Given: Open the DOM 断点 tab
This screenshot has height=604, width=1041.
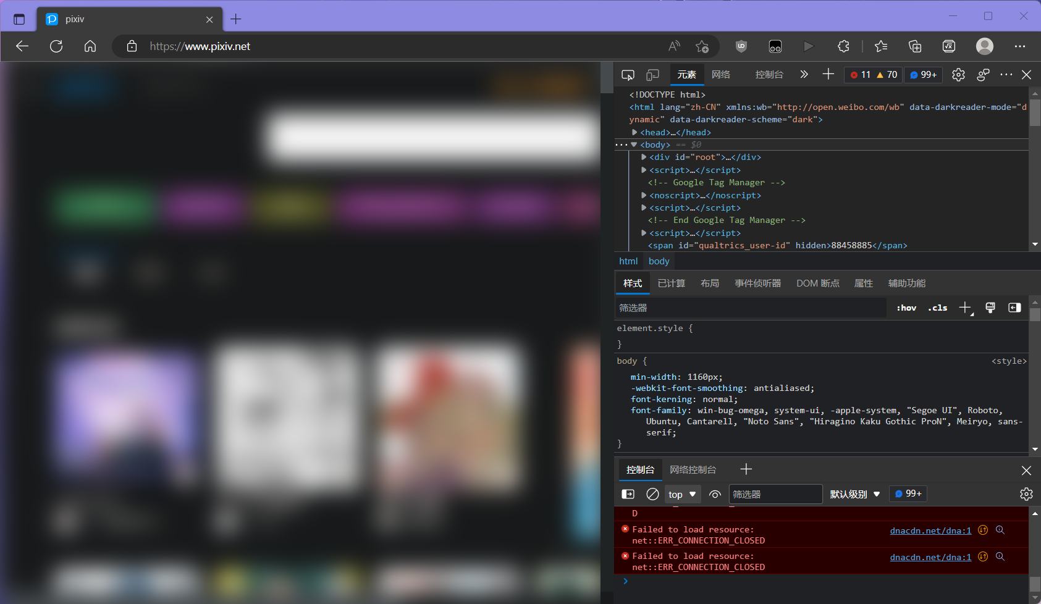Looking at the screenshot, I should [818, 283].
